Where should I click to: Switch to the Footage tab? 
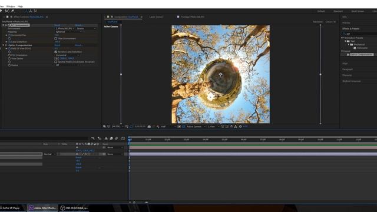[193, 17]
